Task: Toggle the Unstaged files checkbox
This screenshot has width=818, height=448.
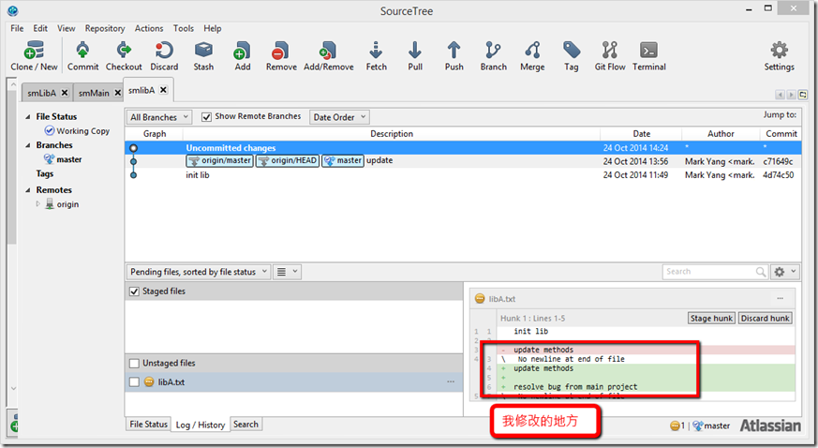Action: click(x=134, y=363)
